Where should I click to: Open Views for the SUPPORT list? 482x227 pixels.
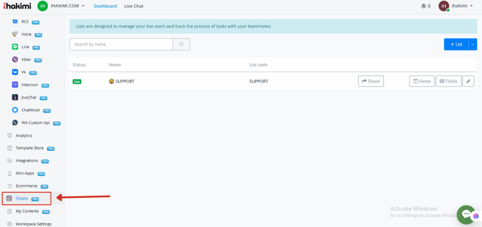tap(422, 81)
